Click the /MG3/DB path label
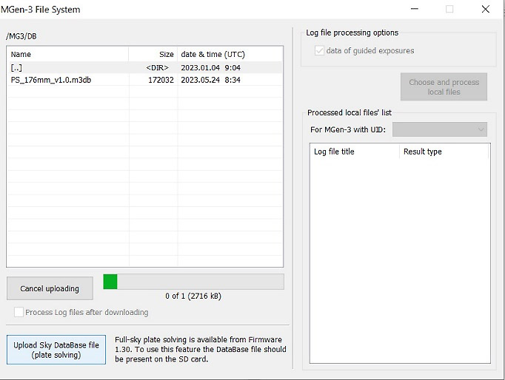Screen dimensions: 505x380 click(x=21, y=36)
